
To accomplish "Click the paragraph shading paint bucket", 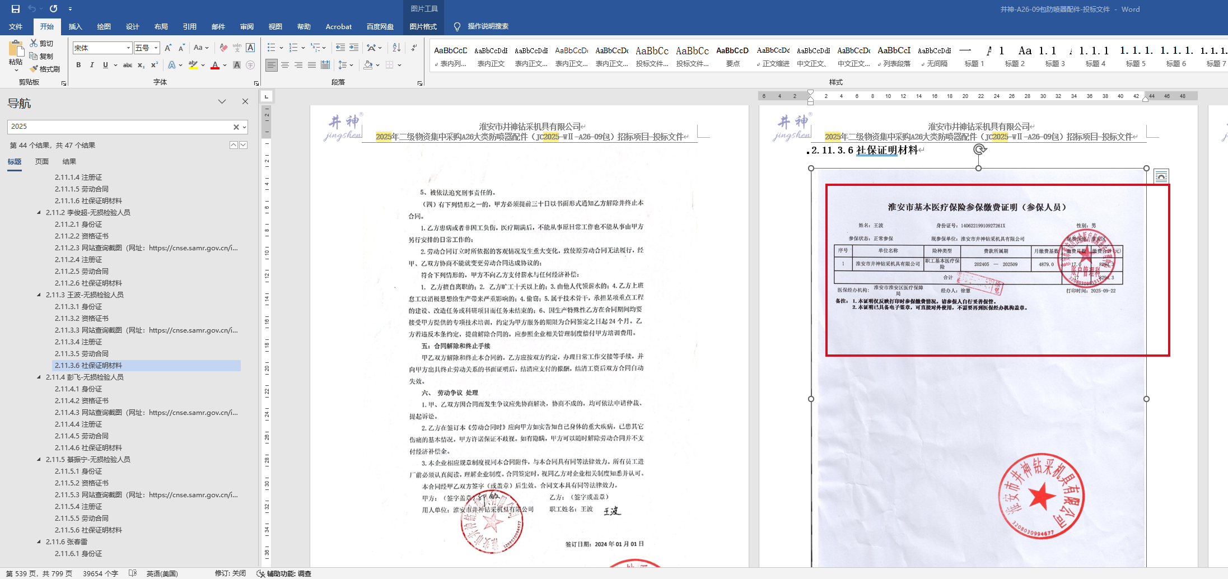I will [x=368, y=65].
